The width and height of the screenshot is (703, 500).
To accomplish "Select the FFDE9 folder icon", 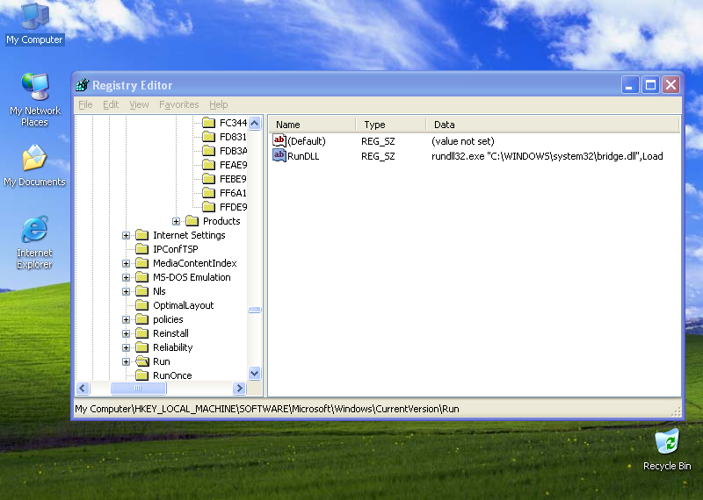I will point(208,207).
